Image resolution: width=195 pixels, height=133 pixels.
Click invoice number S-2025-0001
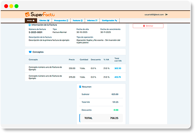[35, 32]
